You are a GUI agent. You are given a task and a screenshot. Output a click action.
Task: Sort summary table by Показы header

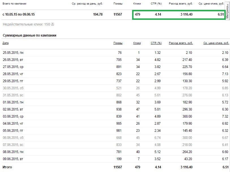[x=118, y=43]
